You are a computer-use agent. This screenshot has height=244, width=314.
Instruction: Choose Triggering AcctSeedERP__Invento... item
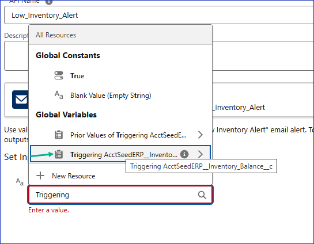click(120, 154)
